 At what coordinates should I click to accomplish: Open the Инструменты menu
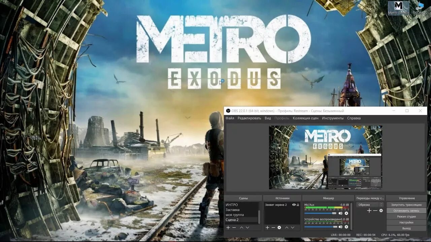(333, 118)
